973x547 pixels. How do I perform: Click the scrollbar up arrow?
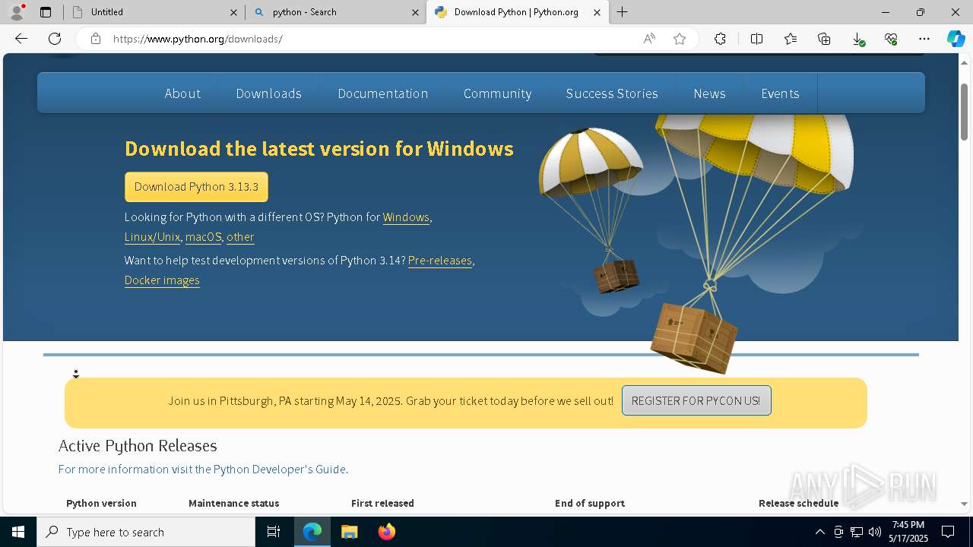click(964, 62)
